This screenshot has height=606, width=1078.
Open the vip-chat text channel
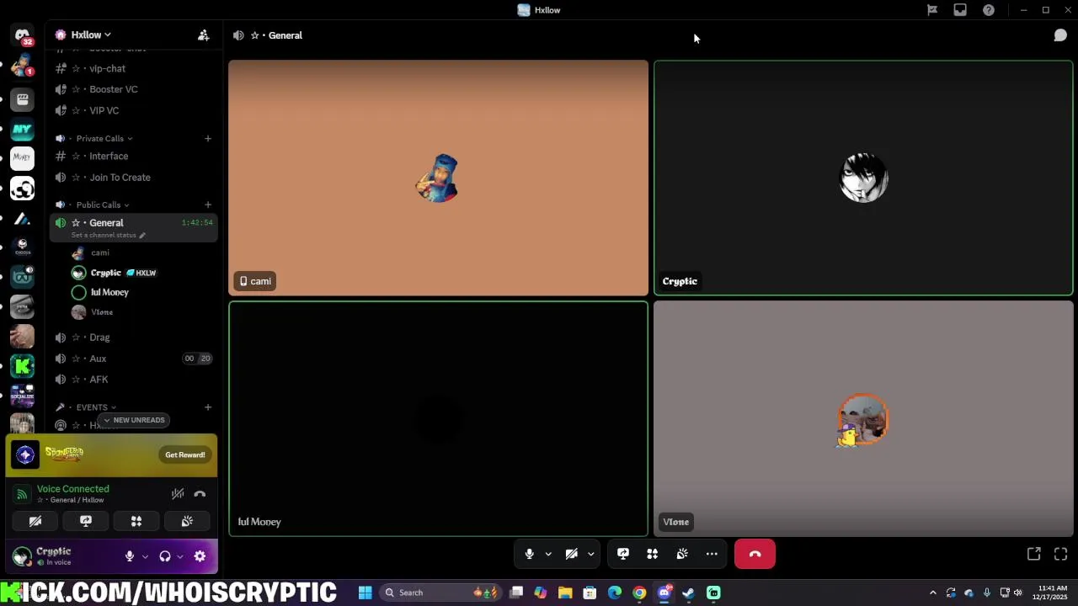pyautogui.click(x=133, y=68)
